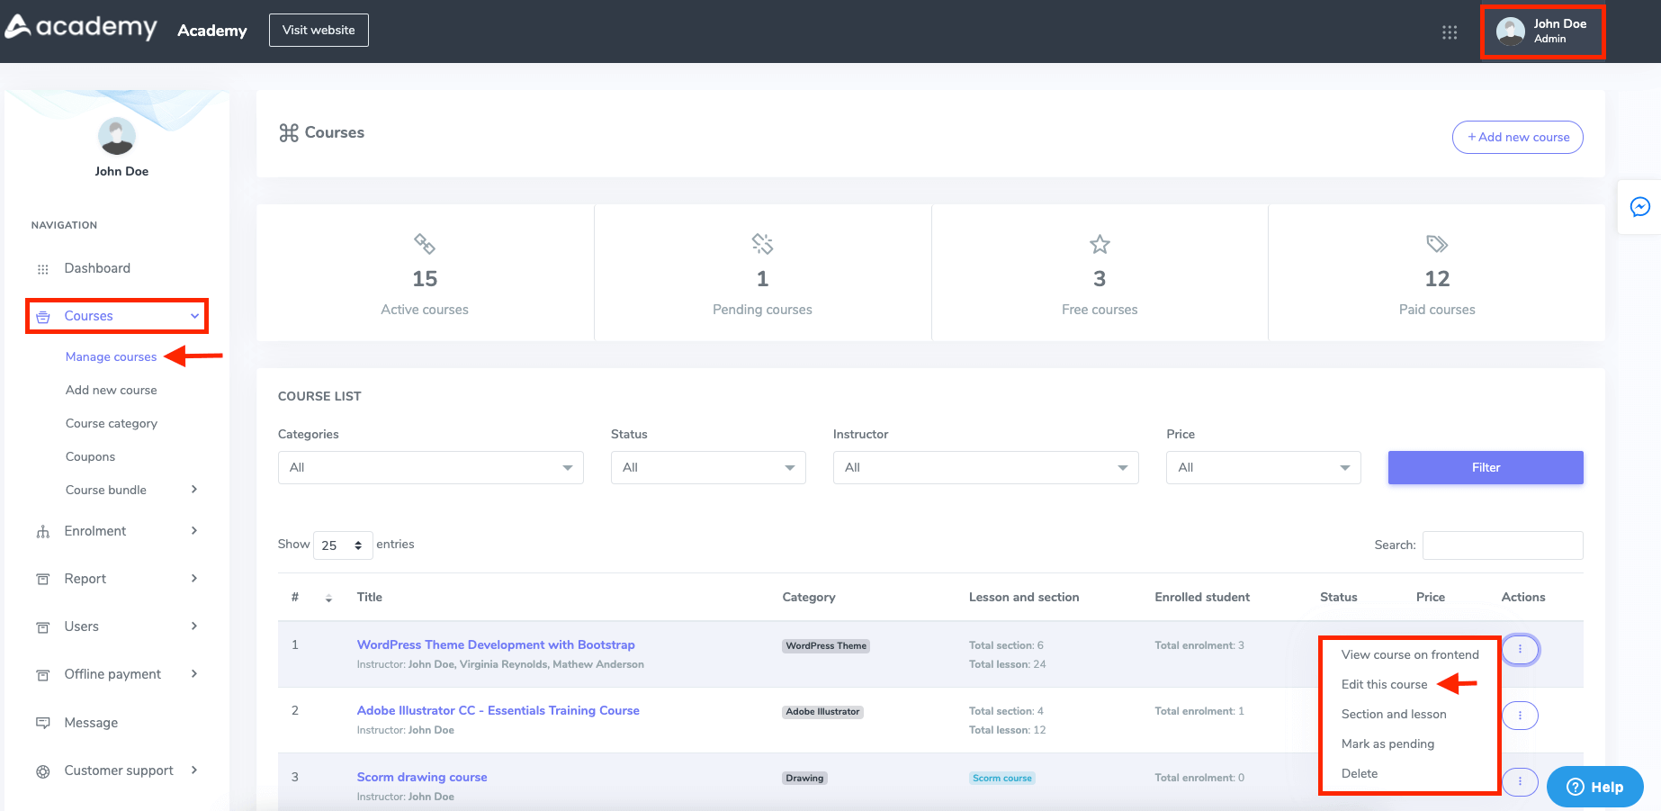Open actions menu for WordPress Theme course
The width and height of the screenshot is (1661, 811).
[1520, 649]
